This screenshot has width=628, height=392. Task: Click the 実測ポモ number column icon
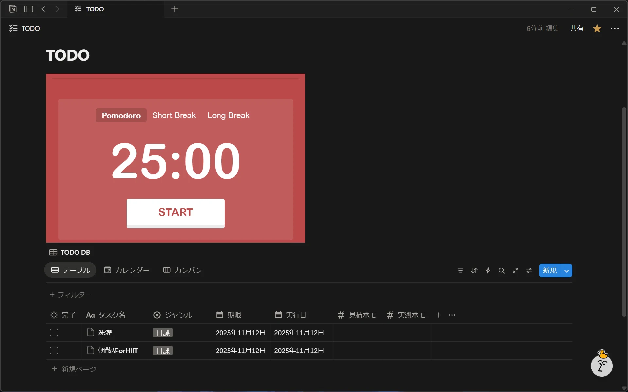[390, 315]
